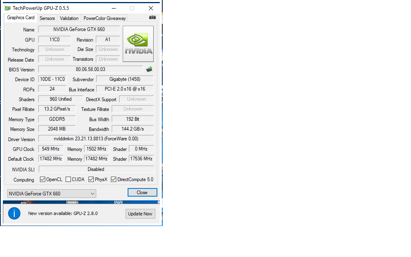Toggle the DirectCompute 5.0 checkbox

pyautogui.click(x=113, y=179)
